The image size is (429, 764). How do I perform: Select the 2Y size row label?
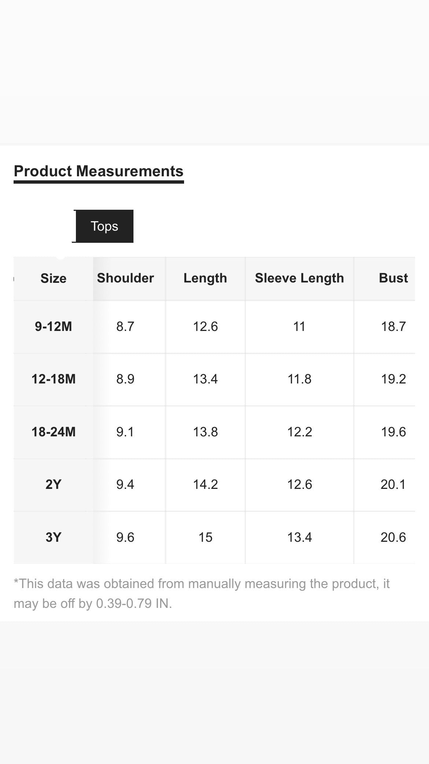click(x=54, y=484)
